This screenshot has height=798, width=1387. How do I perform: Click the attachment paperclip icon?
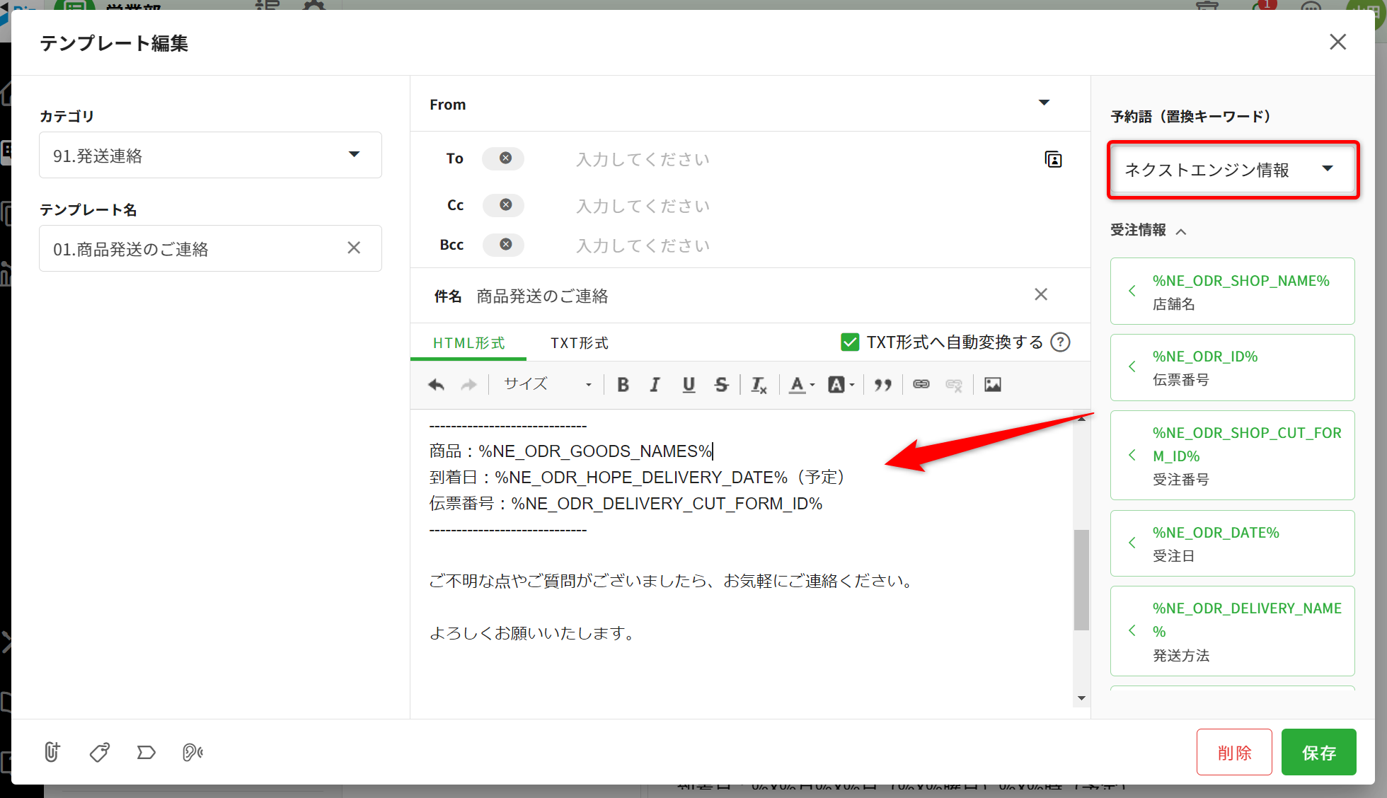[x=52, y=751]
